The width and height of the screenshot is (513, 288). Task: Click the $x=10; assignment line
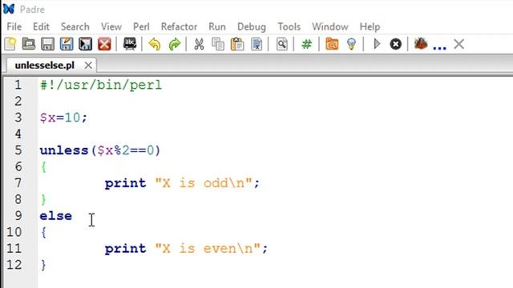click(x=63, y=118)
